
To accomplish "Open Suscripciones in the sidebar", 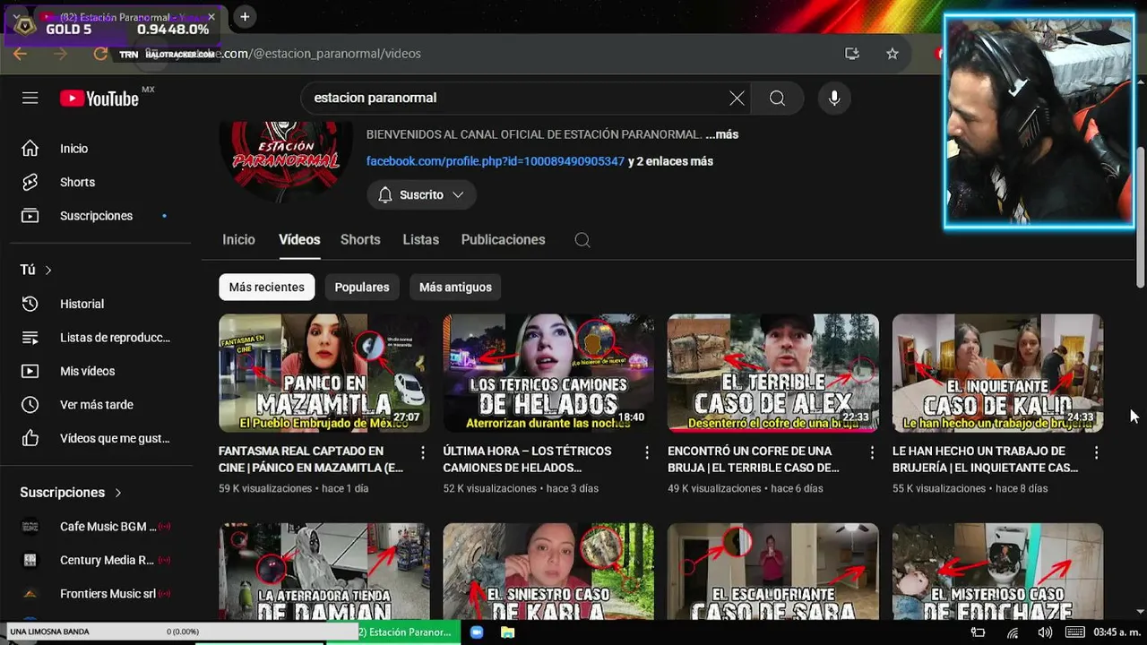I will [x=96, y=216].
